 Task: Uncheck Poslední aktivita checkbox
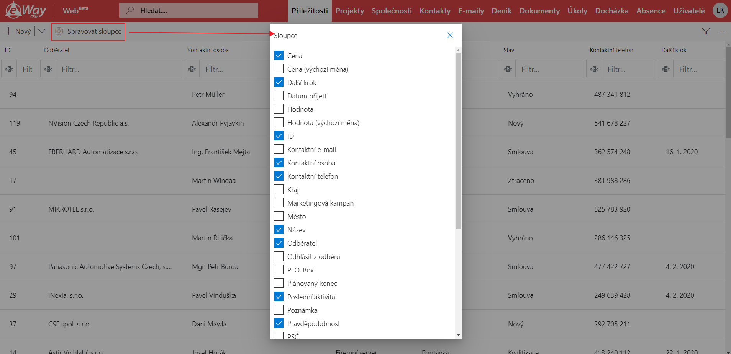279,297
